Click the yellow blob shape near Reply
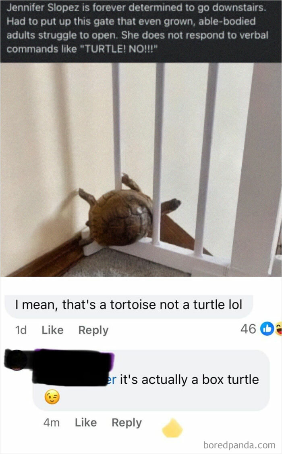282x454 pixels. [172, 428]
